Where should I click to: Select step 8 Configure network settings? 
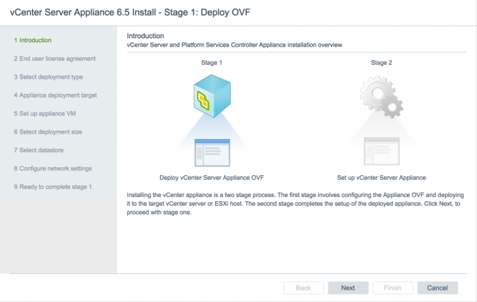coord(52,168)
